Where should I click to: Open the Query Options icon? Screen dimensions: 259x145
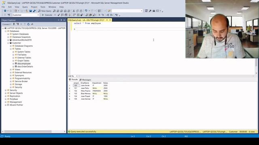tap(66, 15)
